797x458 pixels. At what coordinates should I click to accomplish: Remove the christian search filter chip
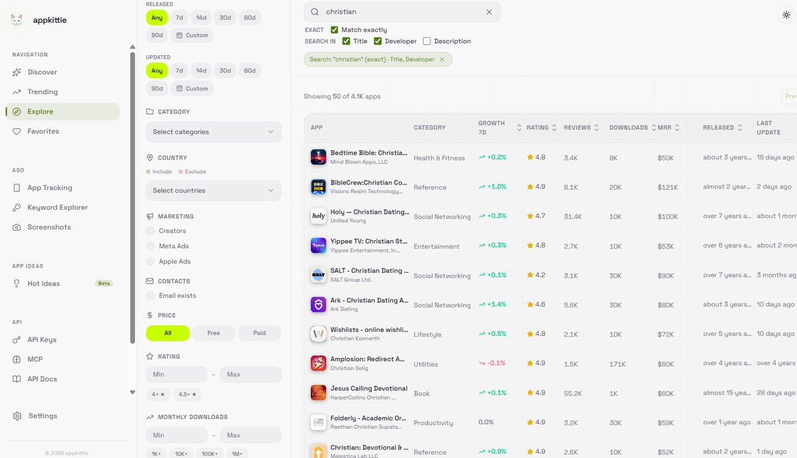point(442,59)
